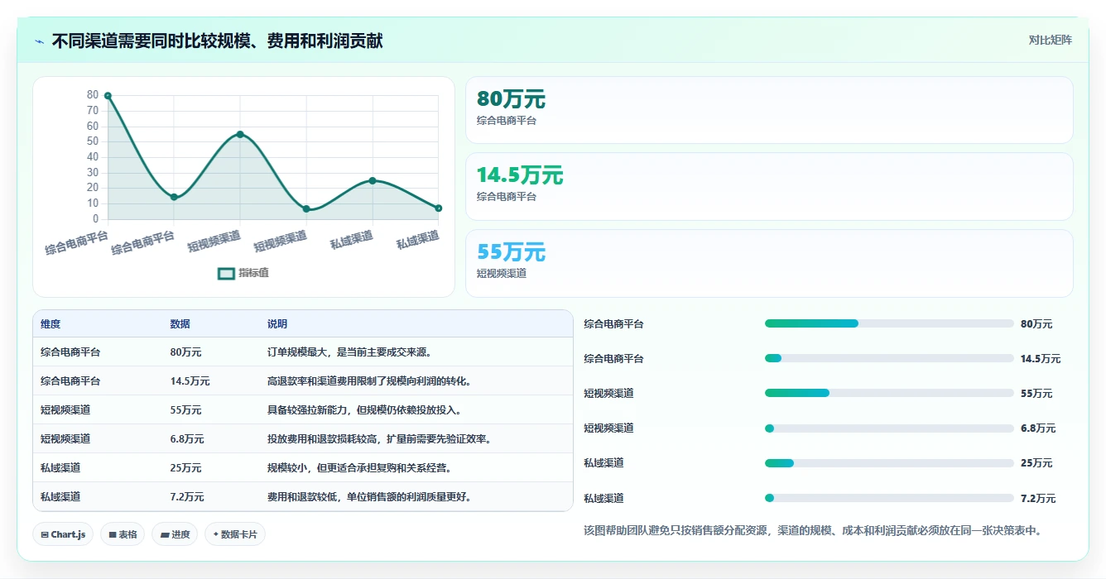Viewport: 1106px width, 579px height.
Task: Click the 55万元 progress bar
Action: 889,393
